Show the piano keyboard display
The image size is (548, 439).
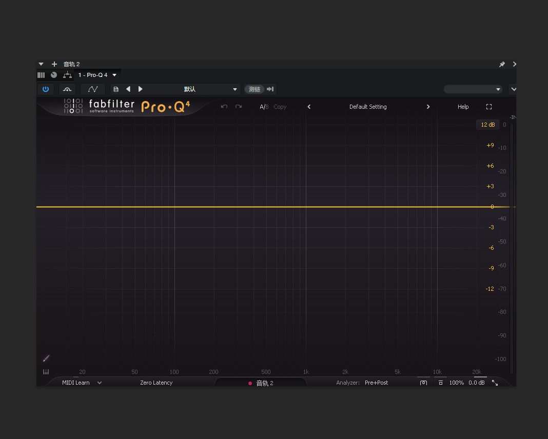[46, 372]
